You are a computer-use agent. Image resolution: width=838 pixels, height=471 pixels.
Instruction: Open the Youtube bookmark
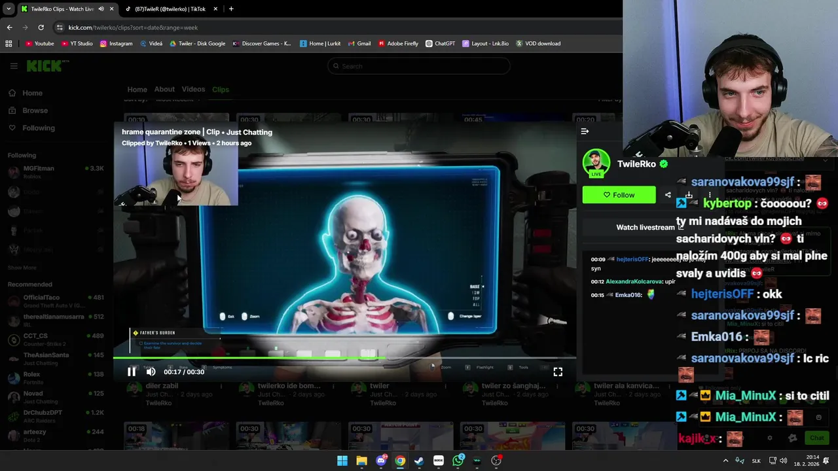tap(40, 44)
